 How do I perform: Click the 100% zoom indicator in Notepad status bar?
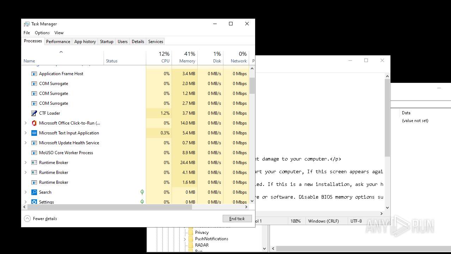(x=296, y=221)
